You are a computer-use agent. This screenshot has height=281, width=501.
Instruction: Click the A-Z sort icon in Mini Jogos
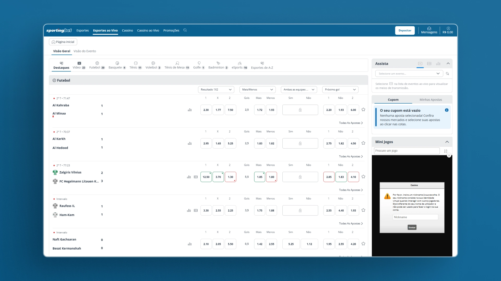(446, 151)
